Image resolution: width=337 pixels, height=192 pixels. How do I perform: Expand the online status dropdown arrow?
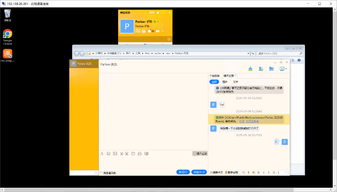(x=158, y=21)
